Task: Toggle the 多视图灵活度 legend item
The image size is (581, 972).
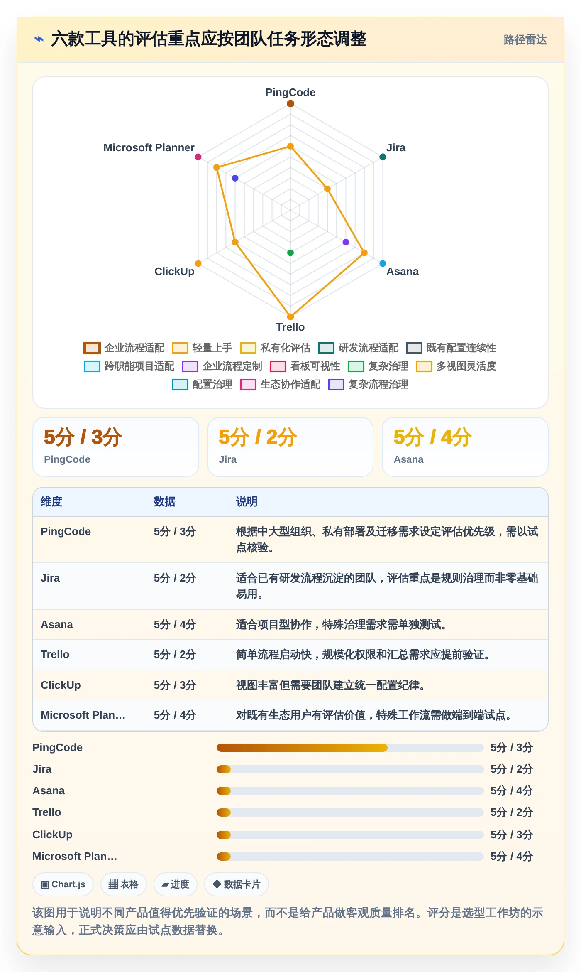Action: point(456,366)
